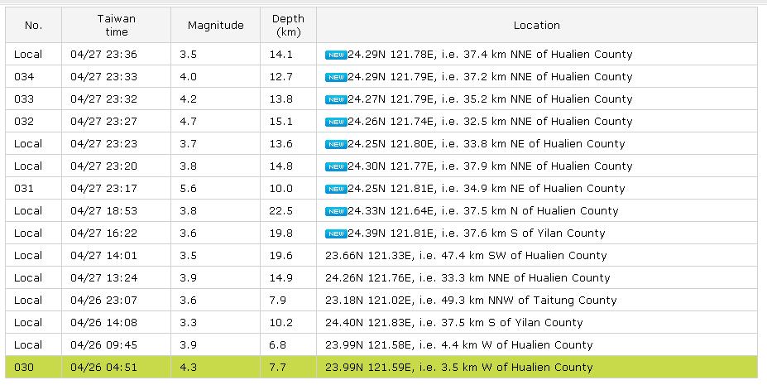Image resolution: width=767 pixels, height=385 pixels.
Task: Select the 04/27 13:24 earthquake time cell
Action: coord(103,277)
